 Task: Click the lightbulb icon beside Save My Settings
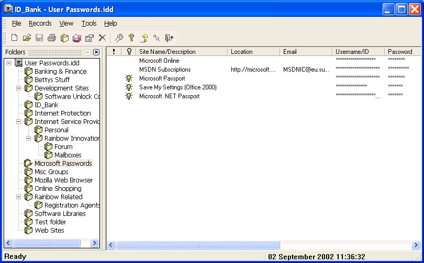coord(129,87)
